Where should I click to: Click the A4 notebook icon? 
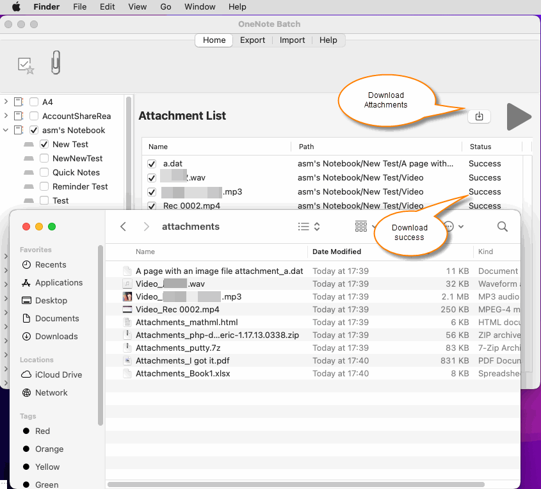[19, 102]
